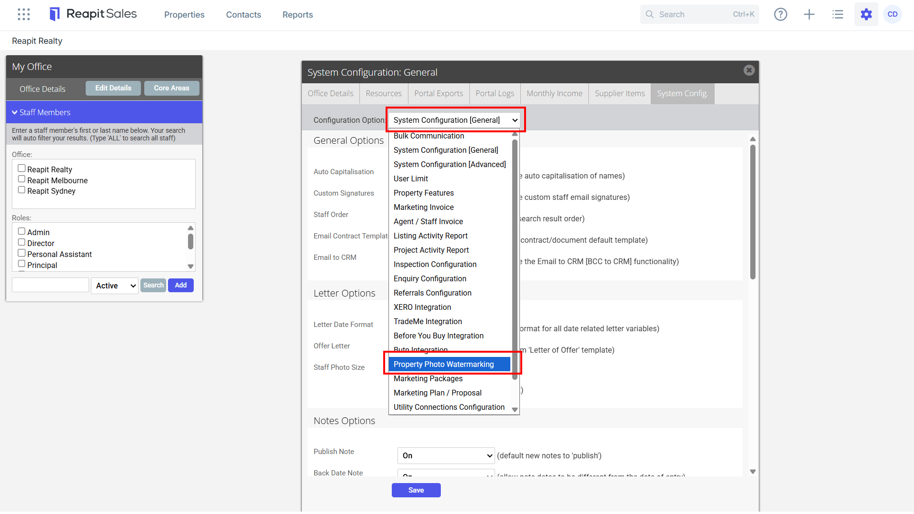Open the Active status dropdown
The height and width of the screenshot is (514, 914).
click(115, 286)
